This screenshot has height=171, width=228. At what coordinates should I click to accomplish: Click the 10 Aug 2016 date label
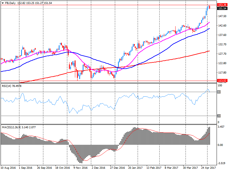click(9, 168)
